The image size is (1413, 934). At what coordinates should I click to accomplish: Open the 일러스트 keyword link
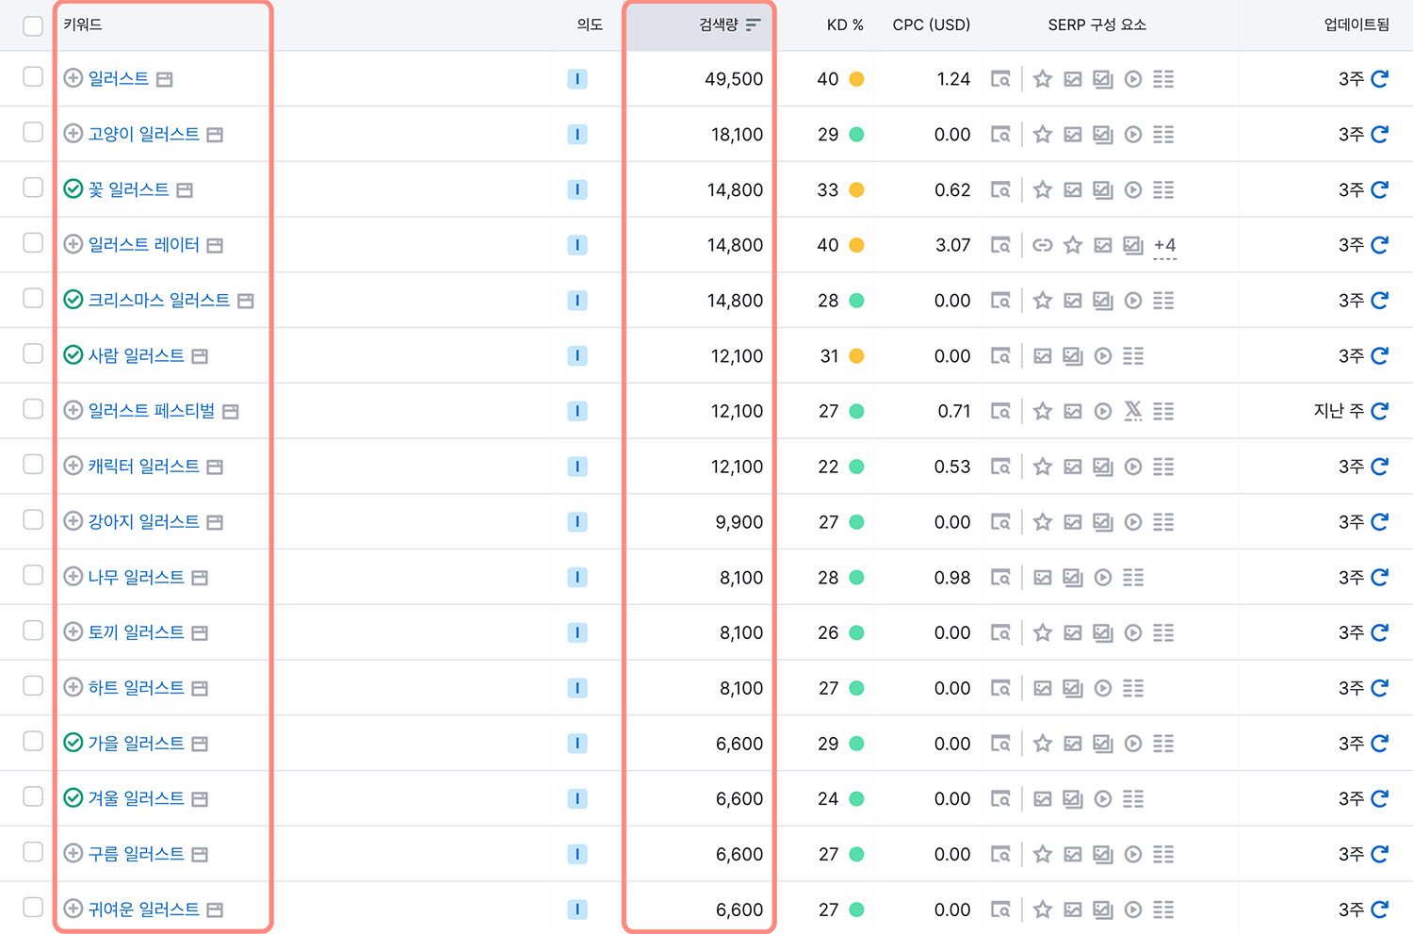click(119, 78)
